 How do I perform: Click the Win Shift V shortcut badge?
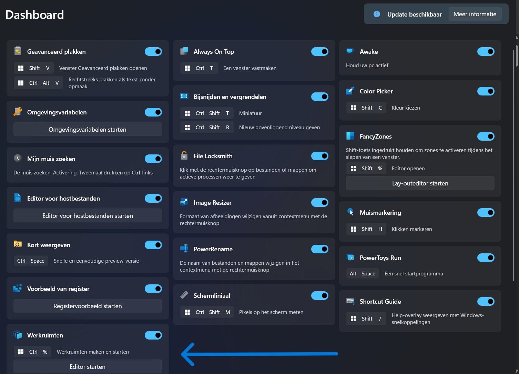click(34, 68)
